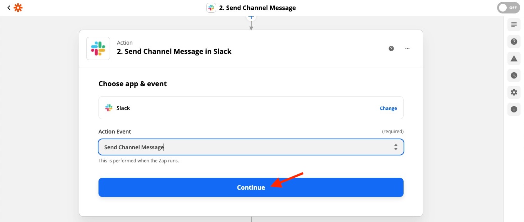Select the Slack app row
The height and width of the screenshot is (222, 524).
pyautogui.click(x=251, y=108)
